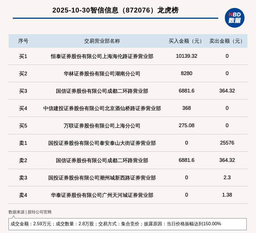Click the NBD数据 logo

point(234,18)
